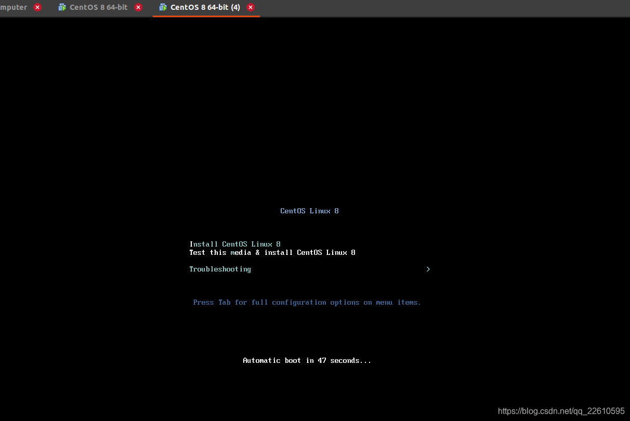Close the Computer tab
This screenshot has height=421, width=630.
coord(37,7)
